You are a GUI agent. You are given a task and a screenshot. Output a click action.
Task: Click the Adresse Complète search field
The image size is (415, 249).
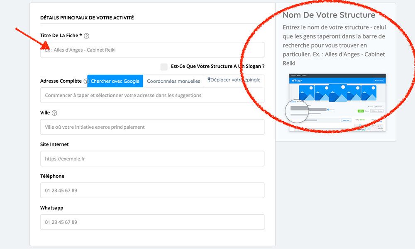pyautogui.click(x=152, y=96)
